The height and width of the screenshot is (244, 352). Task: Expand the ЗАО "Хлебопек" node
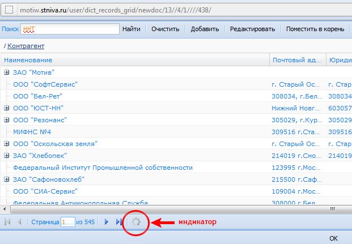(x=7, y=156)
